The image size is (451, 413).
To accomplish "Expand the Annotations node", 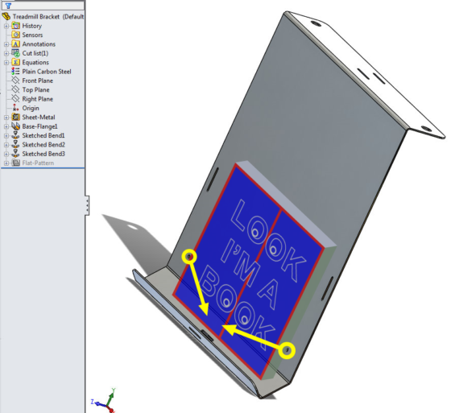I will 6,44.
